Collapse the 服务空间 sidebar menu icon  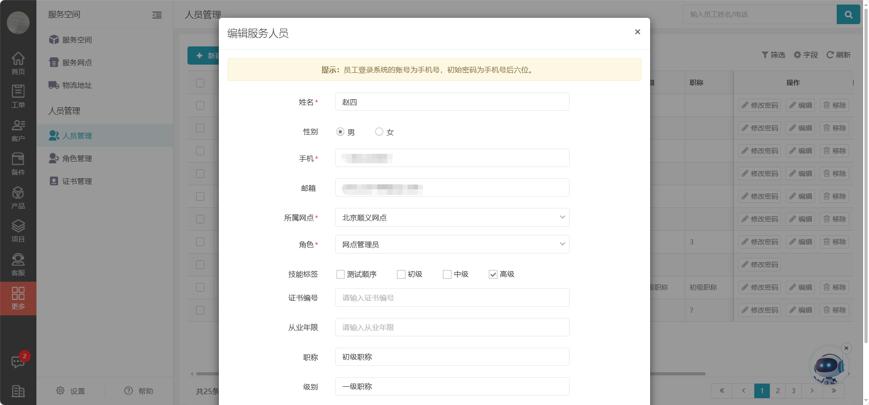pos(157,15)
